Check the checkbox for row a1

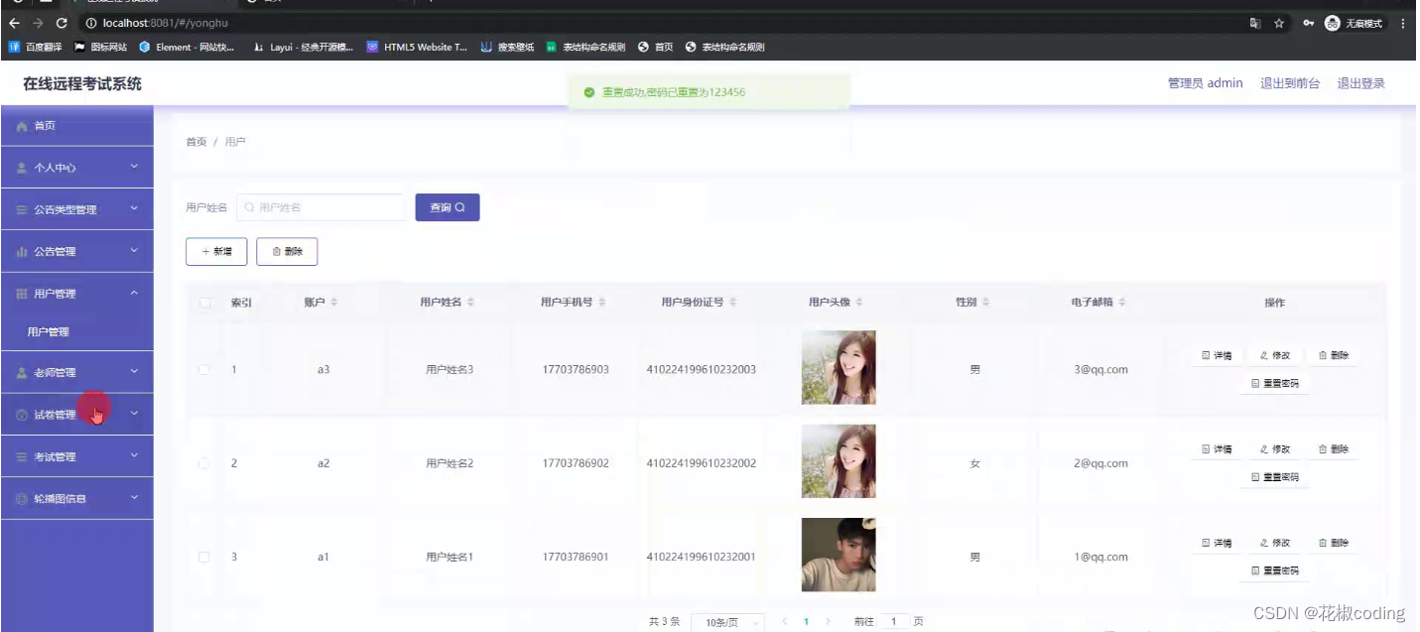(204, 557)
